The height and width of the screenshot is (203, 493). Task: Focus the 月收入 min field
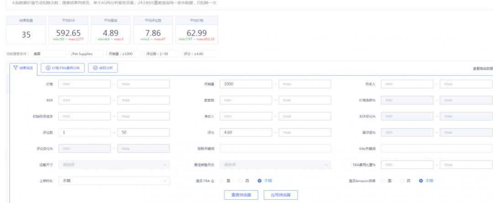coord(407,84)
